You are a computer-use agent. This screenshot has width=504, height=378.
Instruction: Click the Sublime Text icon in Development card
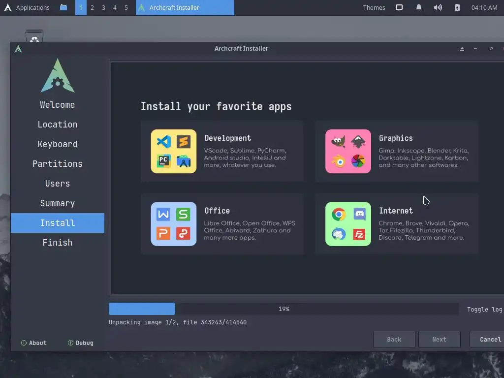[x=184, y=142]
